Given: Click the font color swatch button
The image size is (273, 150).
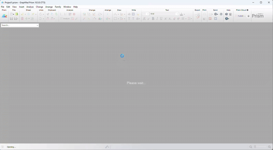Looking at the screenshot, I should pyautogui.click(x=182, y=14).
